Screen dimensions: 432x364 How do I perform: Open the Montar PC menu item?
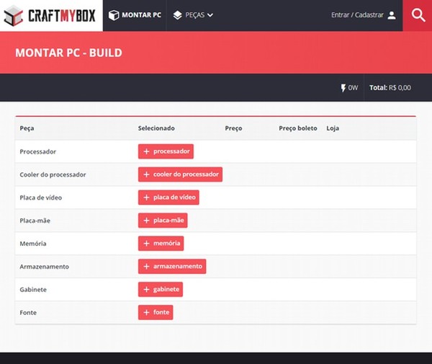coord(135,15)
